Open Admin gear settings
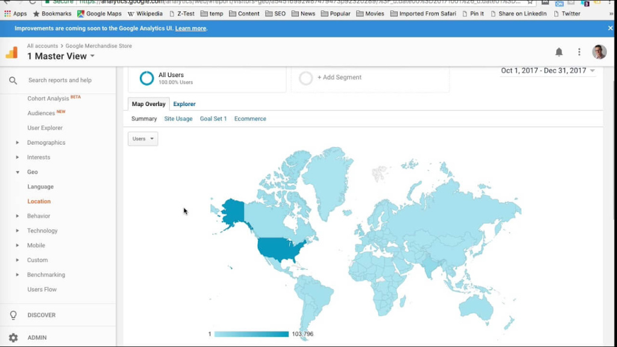 [13, 337]
